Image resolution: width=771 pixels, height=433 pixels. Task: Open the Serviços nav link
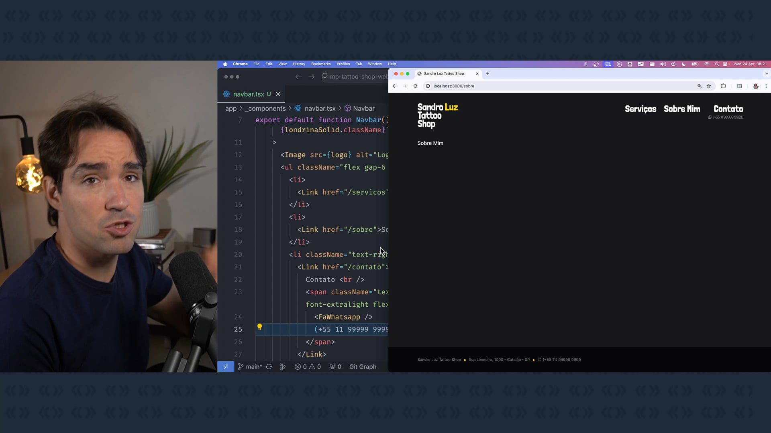[x=640, y=109]
